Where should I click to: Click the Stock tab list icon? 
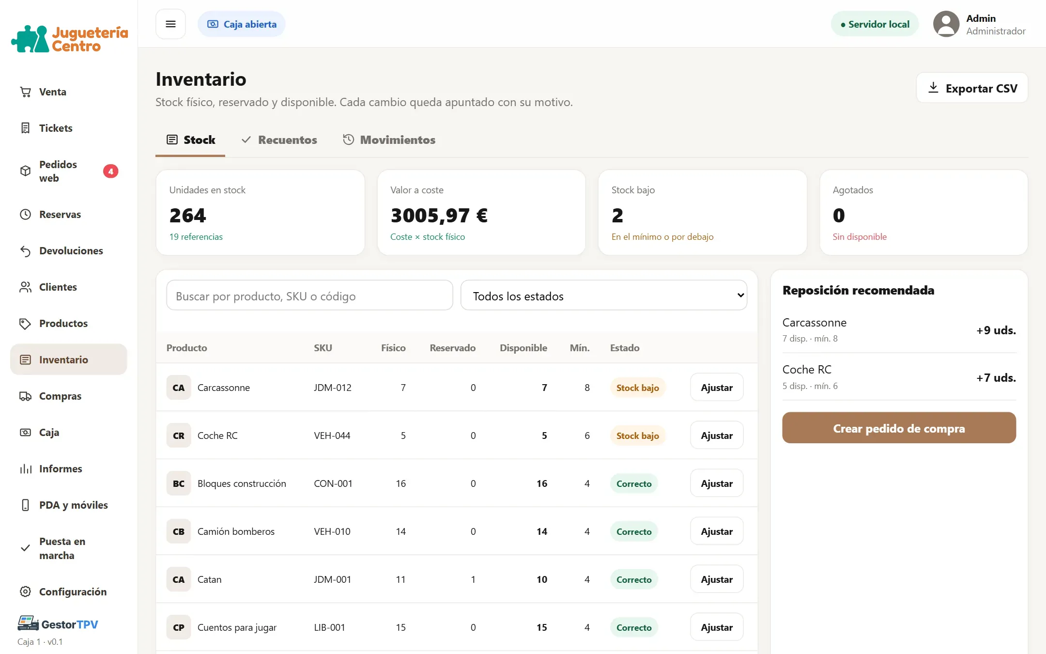[x=172, y=140]
